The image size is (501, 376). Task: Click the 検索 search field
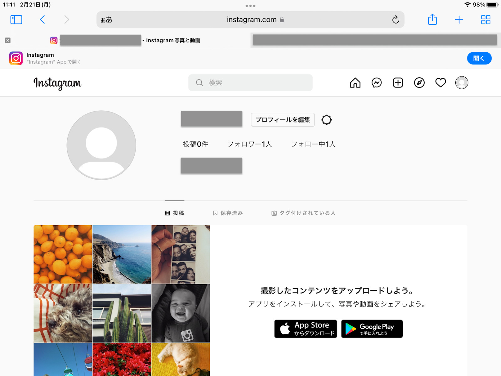point(250,83)
